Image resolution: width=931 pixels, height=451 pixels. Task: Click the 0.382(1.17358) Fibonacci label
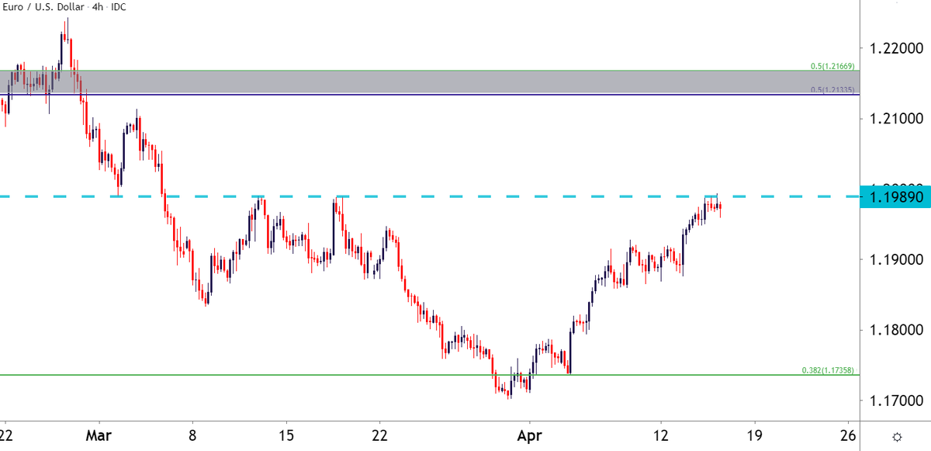point(828,371)
